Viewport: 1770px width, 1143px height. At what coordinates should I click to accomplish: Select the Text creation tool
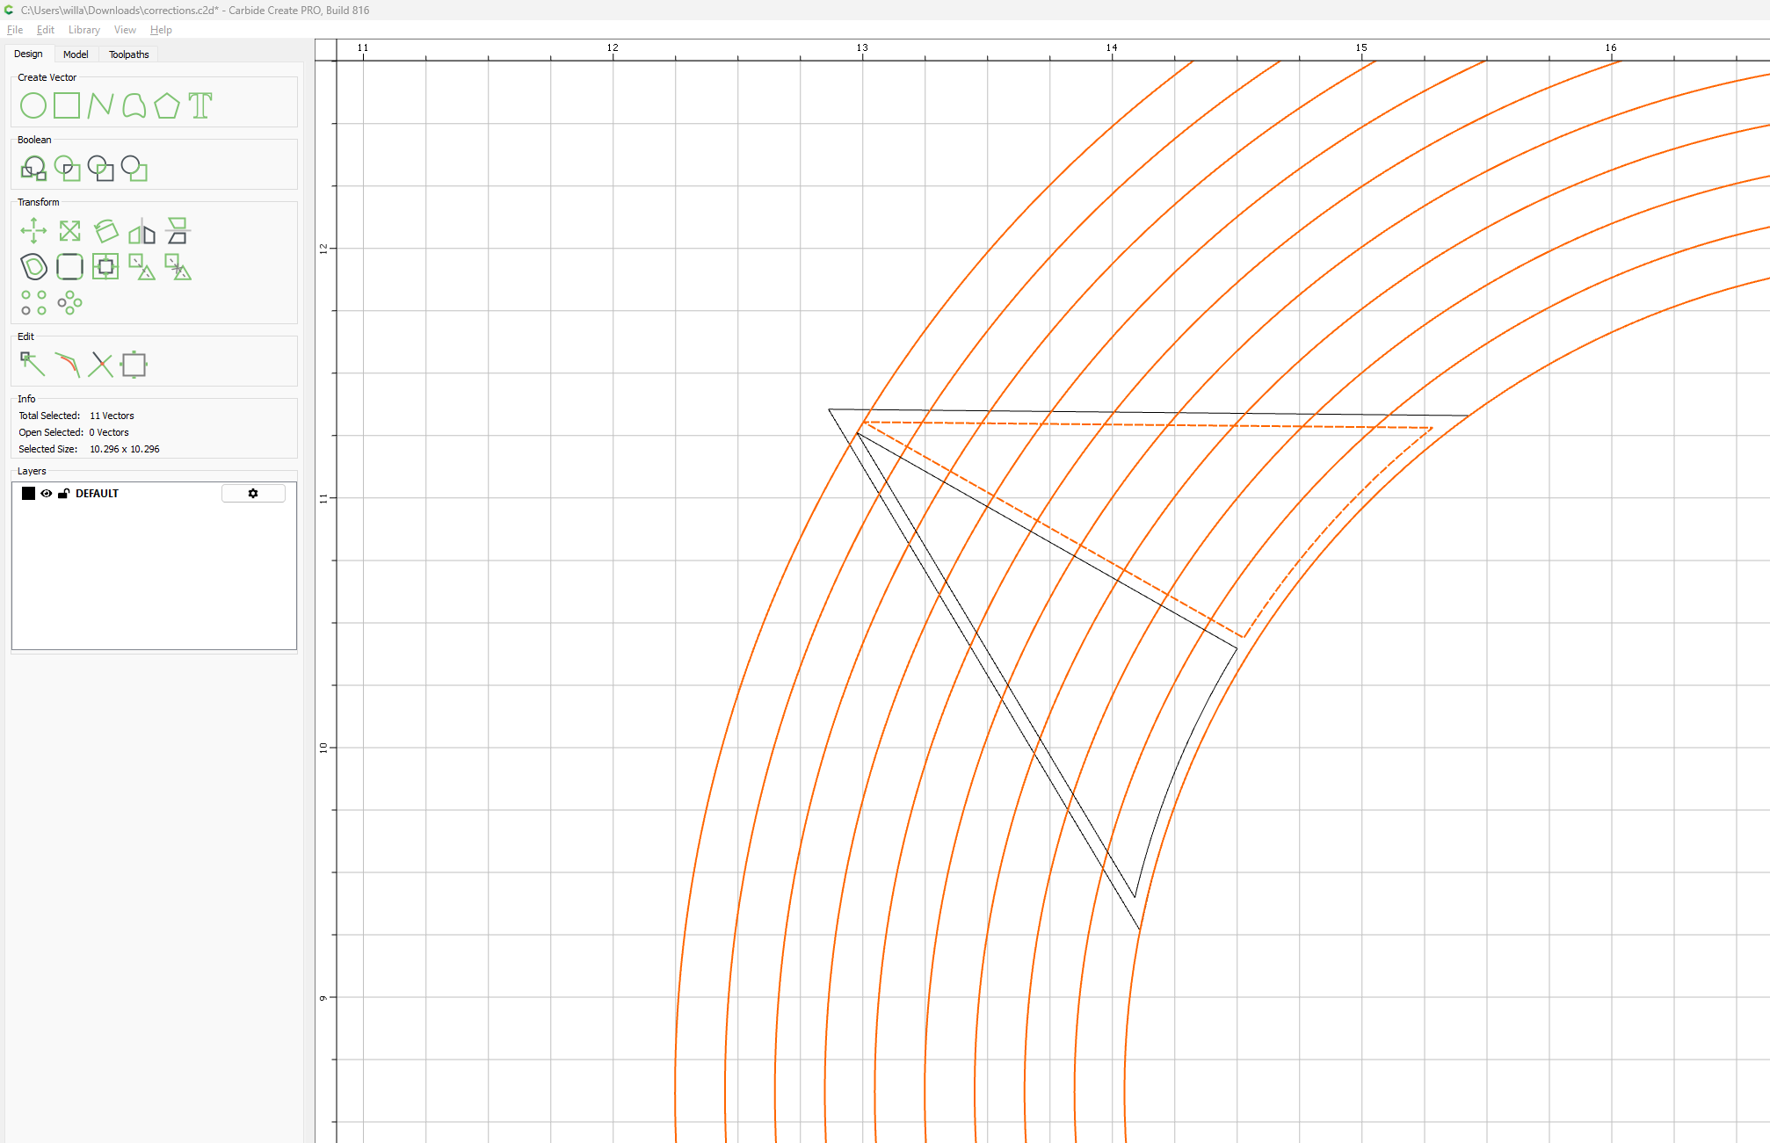[200, 106]
